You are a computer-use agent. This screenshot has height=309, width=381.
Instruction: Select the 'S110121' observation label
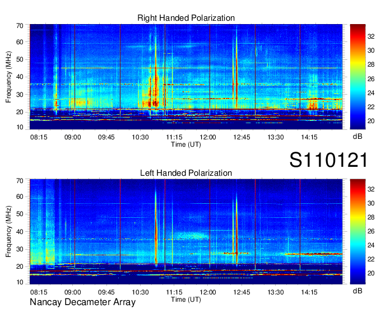point(328,160)
